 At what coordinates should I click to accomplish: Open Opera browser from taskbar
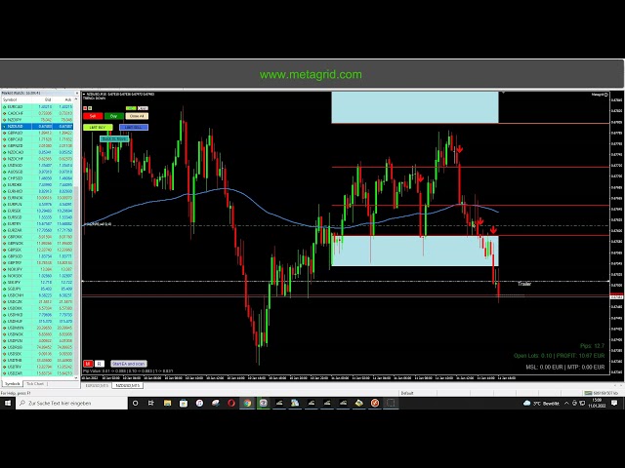(x=230, y=403)
